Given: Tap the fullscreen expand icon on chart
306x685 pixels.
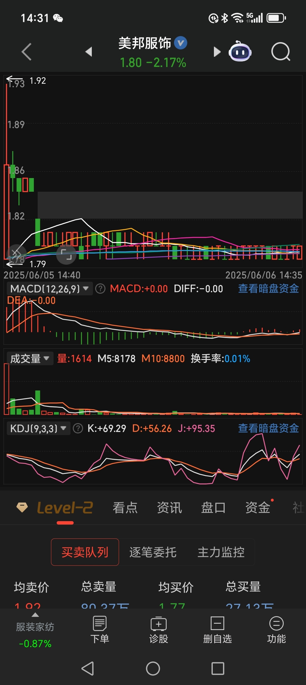Looking at the screenshot, I should click(66, 254).
